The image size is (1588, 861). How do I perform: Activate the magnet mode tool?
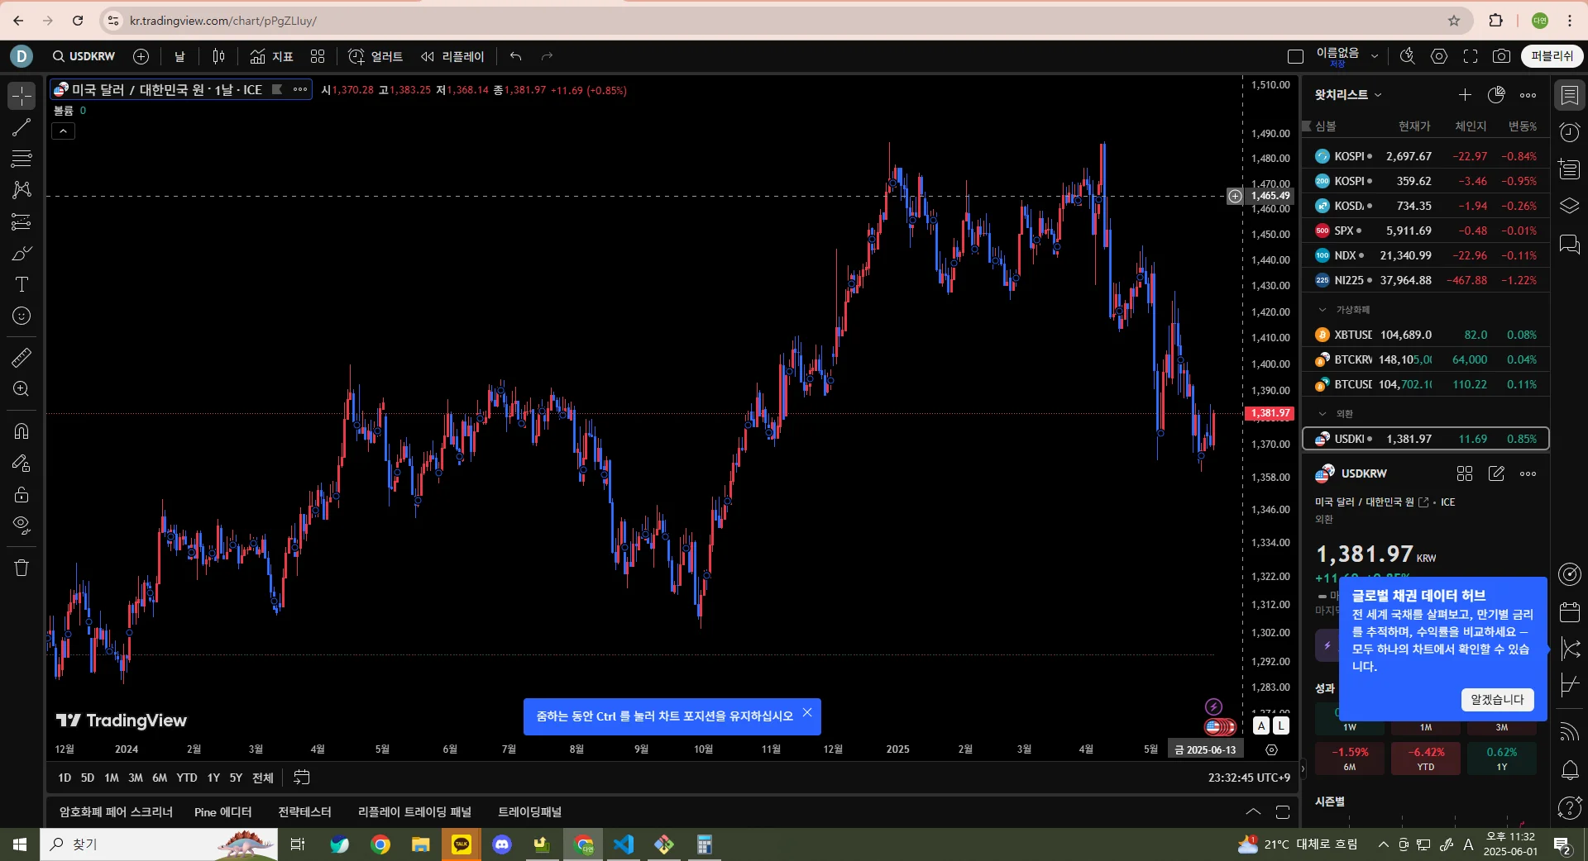pyautogui.click(x=22, y=431)
